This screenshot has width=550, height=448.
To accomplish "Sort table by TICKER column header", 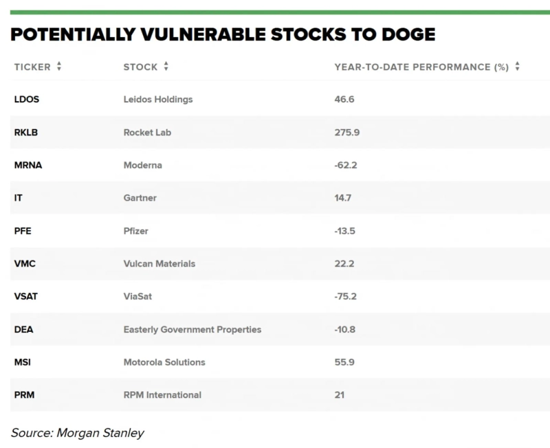I will point(32,67).
